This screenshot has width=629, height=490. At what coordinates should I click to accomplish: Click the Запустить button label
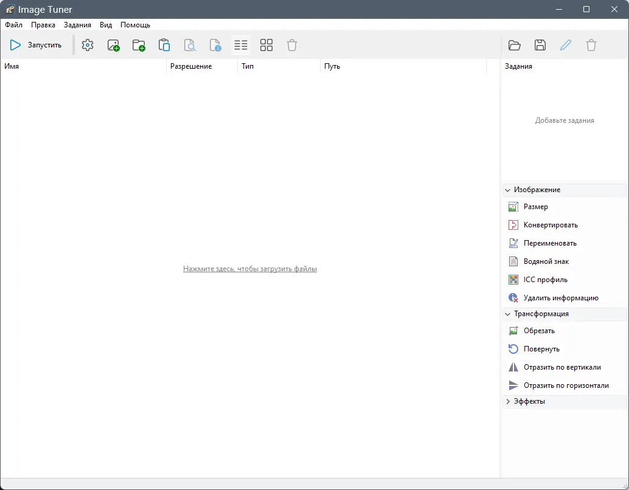(x=44, y=45)
